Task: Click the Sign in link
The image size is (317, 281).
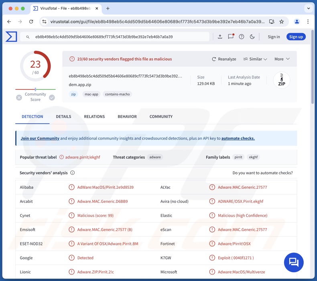Action: point(274,37)
